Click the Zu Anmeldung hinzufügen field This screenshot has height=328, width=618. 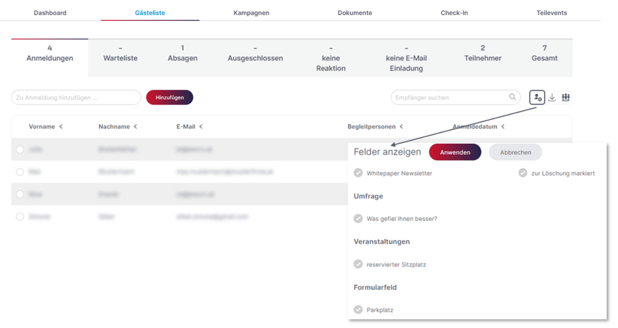tap(76, 97)
